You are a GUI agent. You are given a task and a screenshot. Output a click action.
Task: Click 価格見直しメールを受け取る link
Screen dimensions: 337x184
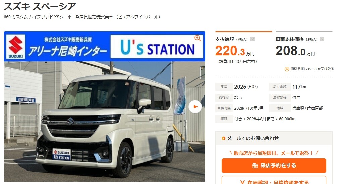coord(312,69)
